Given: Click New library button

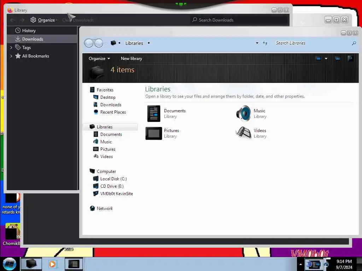Looking at the screenshot, I should (x=132, y=59).
